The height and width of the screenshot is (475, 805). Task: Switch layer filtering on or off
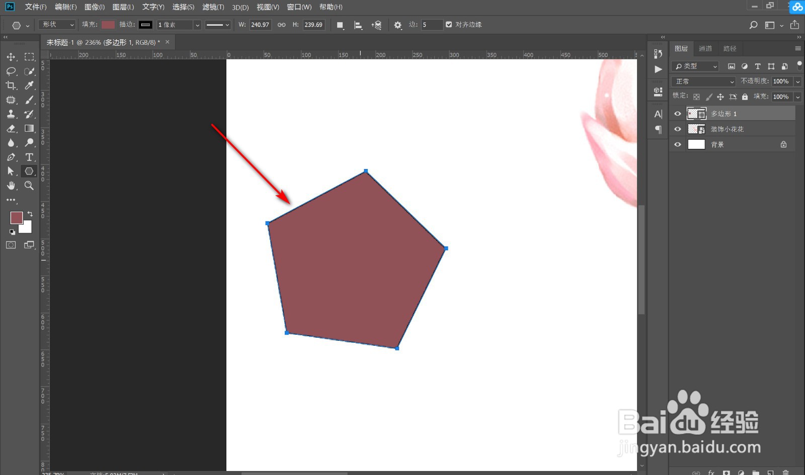click(x=799, y=65)
